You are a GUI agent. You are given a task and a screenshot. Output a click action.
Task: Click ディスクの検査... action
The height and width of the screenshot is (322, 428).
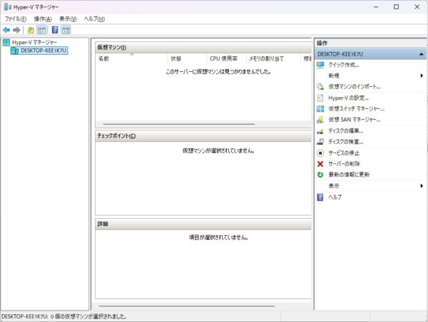pyautogui.click(x=345, y=142)
